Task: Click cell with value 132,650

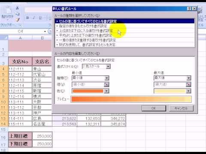Action: pyautogui.click(x=89, y=118)
